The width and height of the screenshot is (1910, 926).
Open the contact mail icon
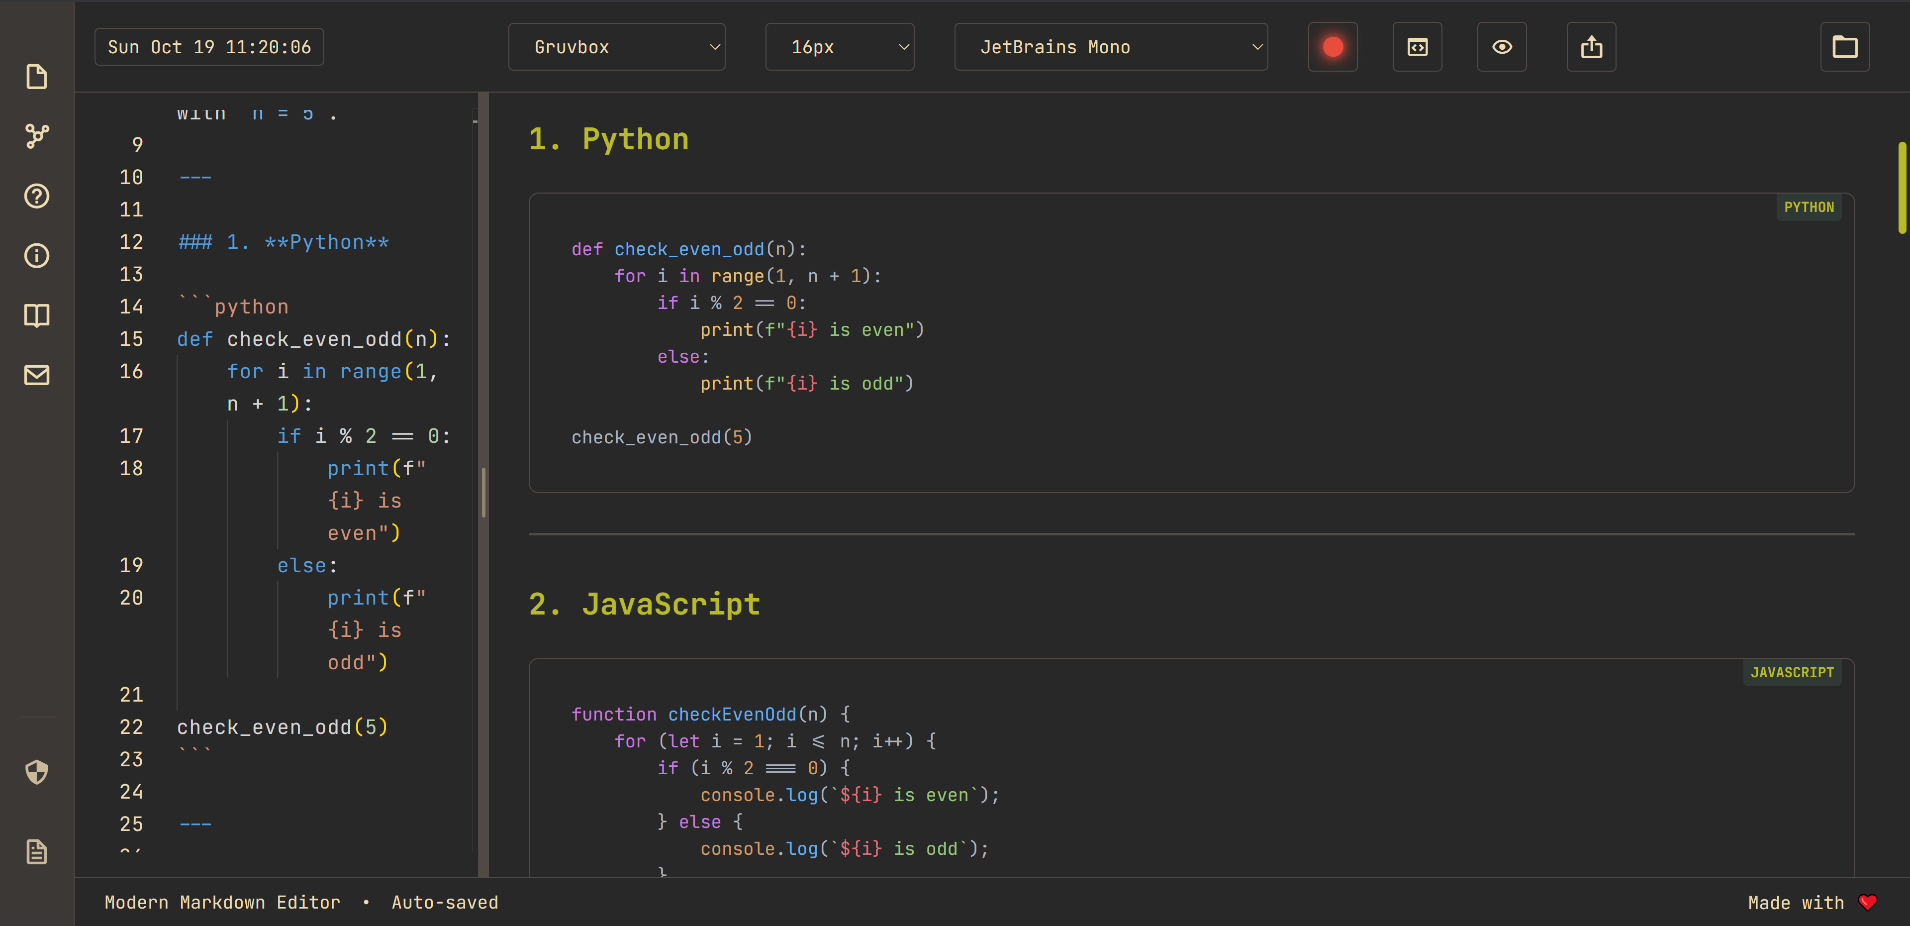tap(36, 375)
